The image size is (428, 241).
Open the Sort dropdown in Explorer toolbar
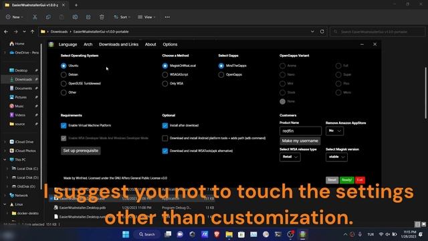click(x=122, y=17)
